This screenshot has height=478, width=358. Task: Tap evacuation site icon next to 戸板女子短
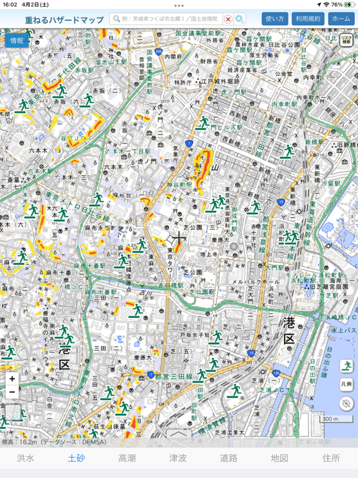(215, 337)
